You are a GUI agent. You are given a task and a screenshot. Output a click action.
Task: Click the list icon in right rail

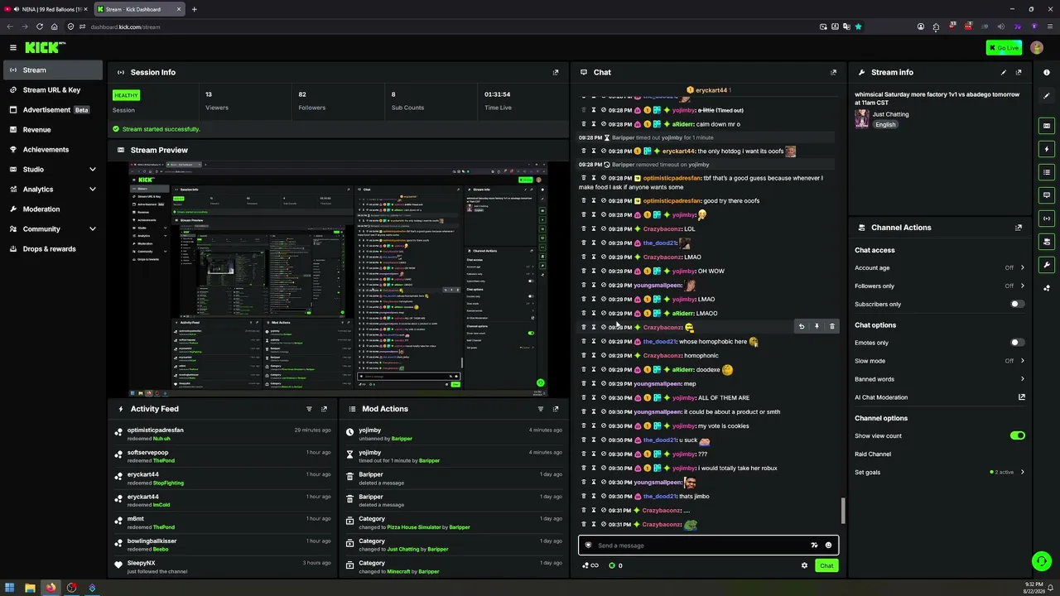click(1047, 172)
